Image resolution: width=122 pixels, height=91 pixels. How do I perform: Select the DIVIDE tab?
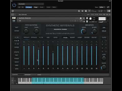click(x=87, y=37)
